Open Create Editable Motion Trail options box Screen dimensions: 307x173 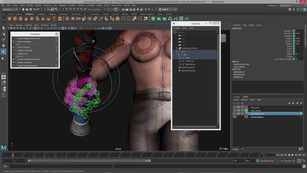[x=57, y=38]
